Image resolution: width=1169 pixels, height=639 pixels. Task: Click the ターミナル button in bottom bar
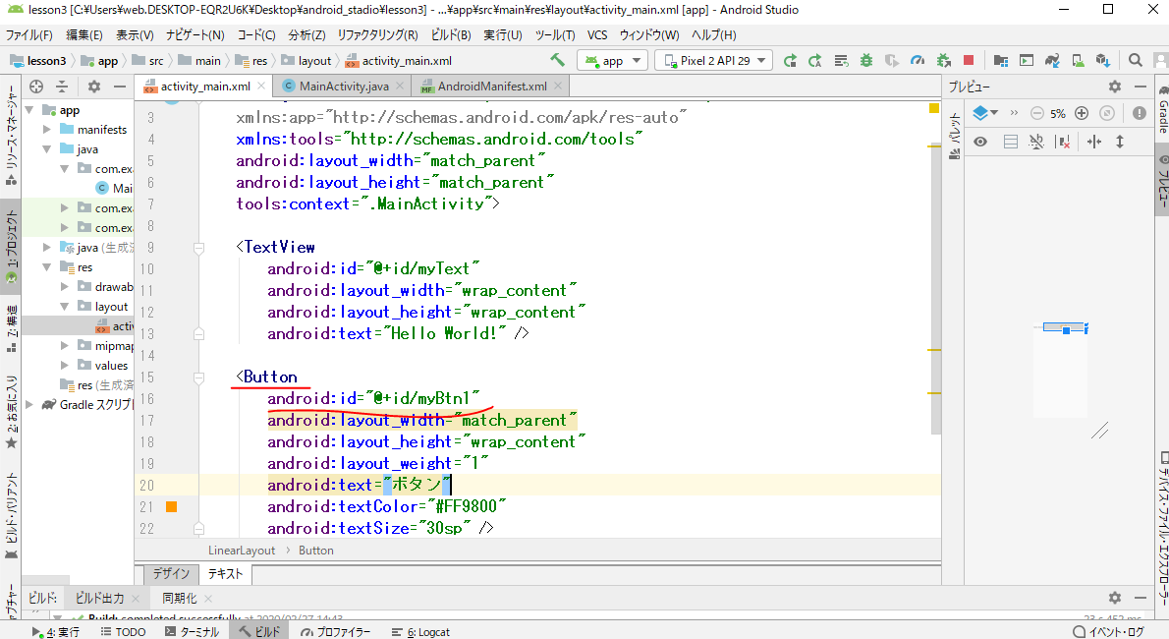point(192,632)
